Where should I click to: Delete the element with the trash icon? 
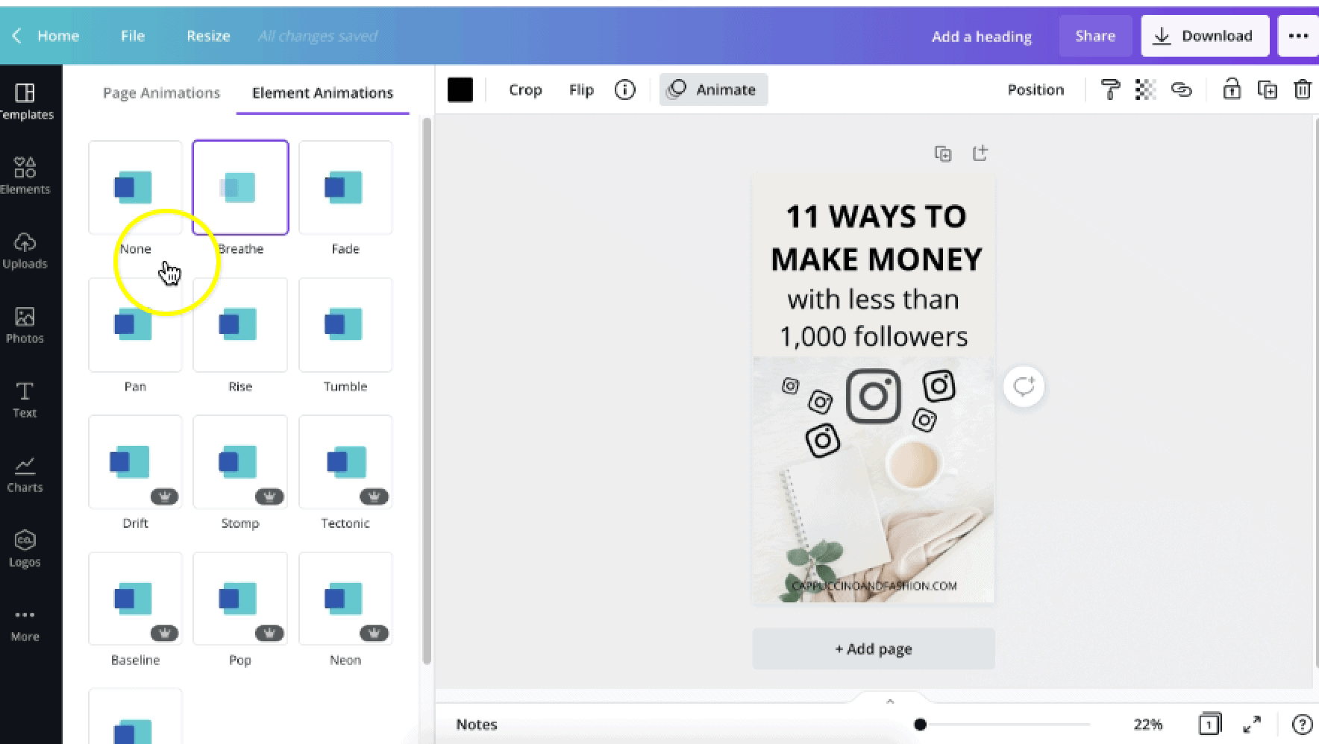pyautogui.click(x=1303, y=89)
